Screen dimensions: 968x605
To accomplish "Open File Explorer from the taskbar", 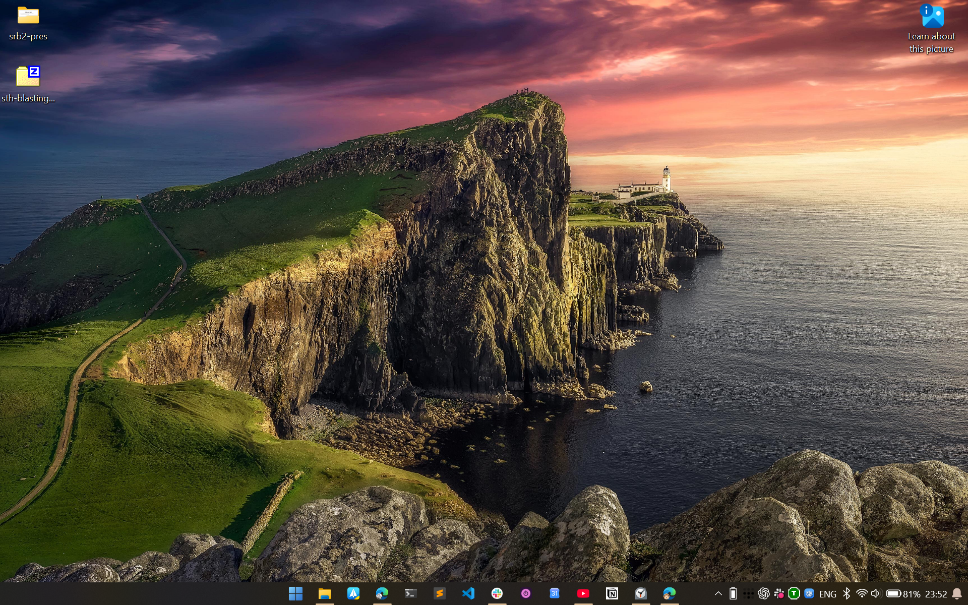I will (324, 593).
